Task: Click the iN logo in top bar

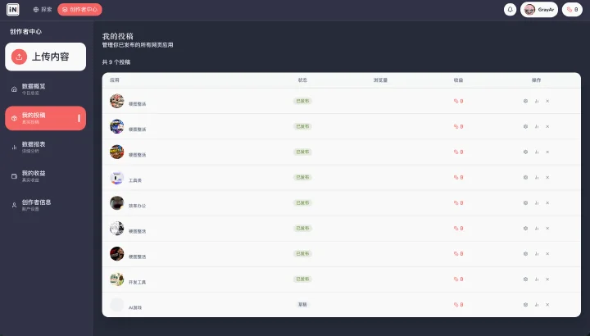Action: [x=13, y=10]
